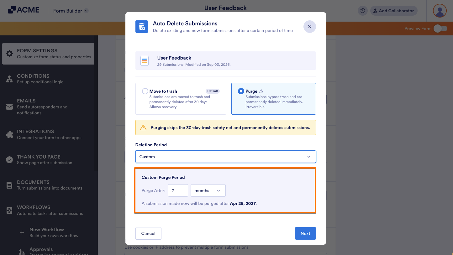Click the Emails envelope icon
Screen dimensions: 453x255
(x=9, y=107)
